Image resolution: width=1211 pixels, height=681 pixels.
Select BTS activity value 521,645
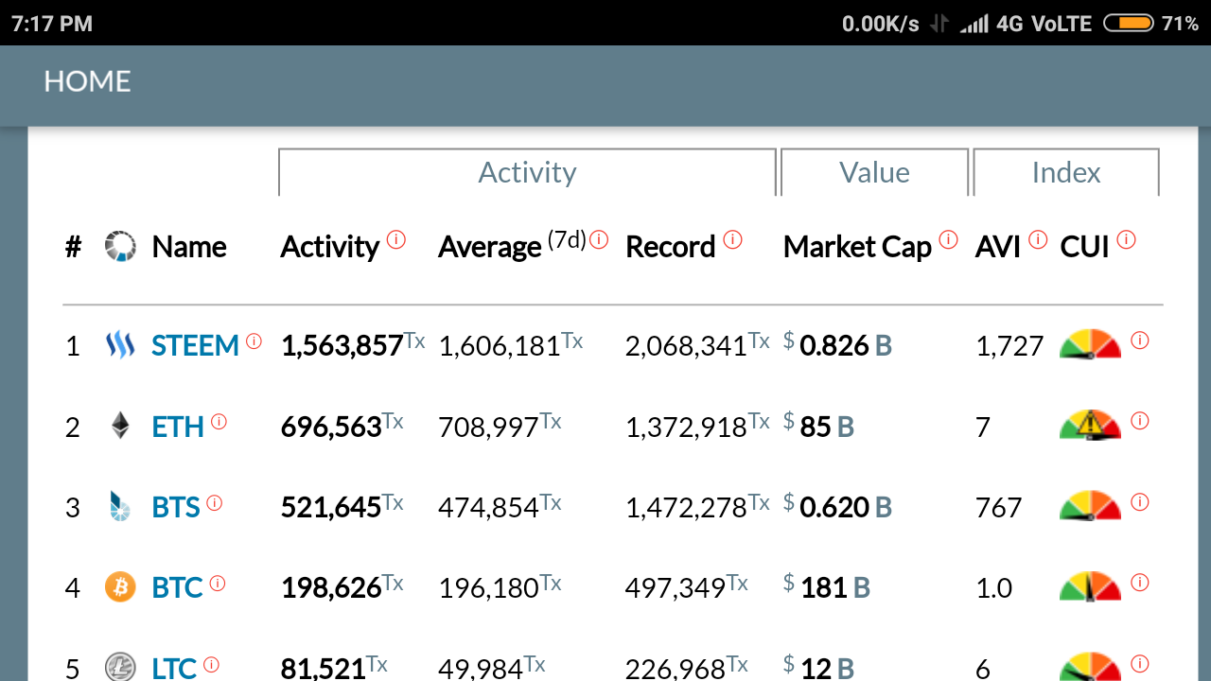point(331,508)
